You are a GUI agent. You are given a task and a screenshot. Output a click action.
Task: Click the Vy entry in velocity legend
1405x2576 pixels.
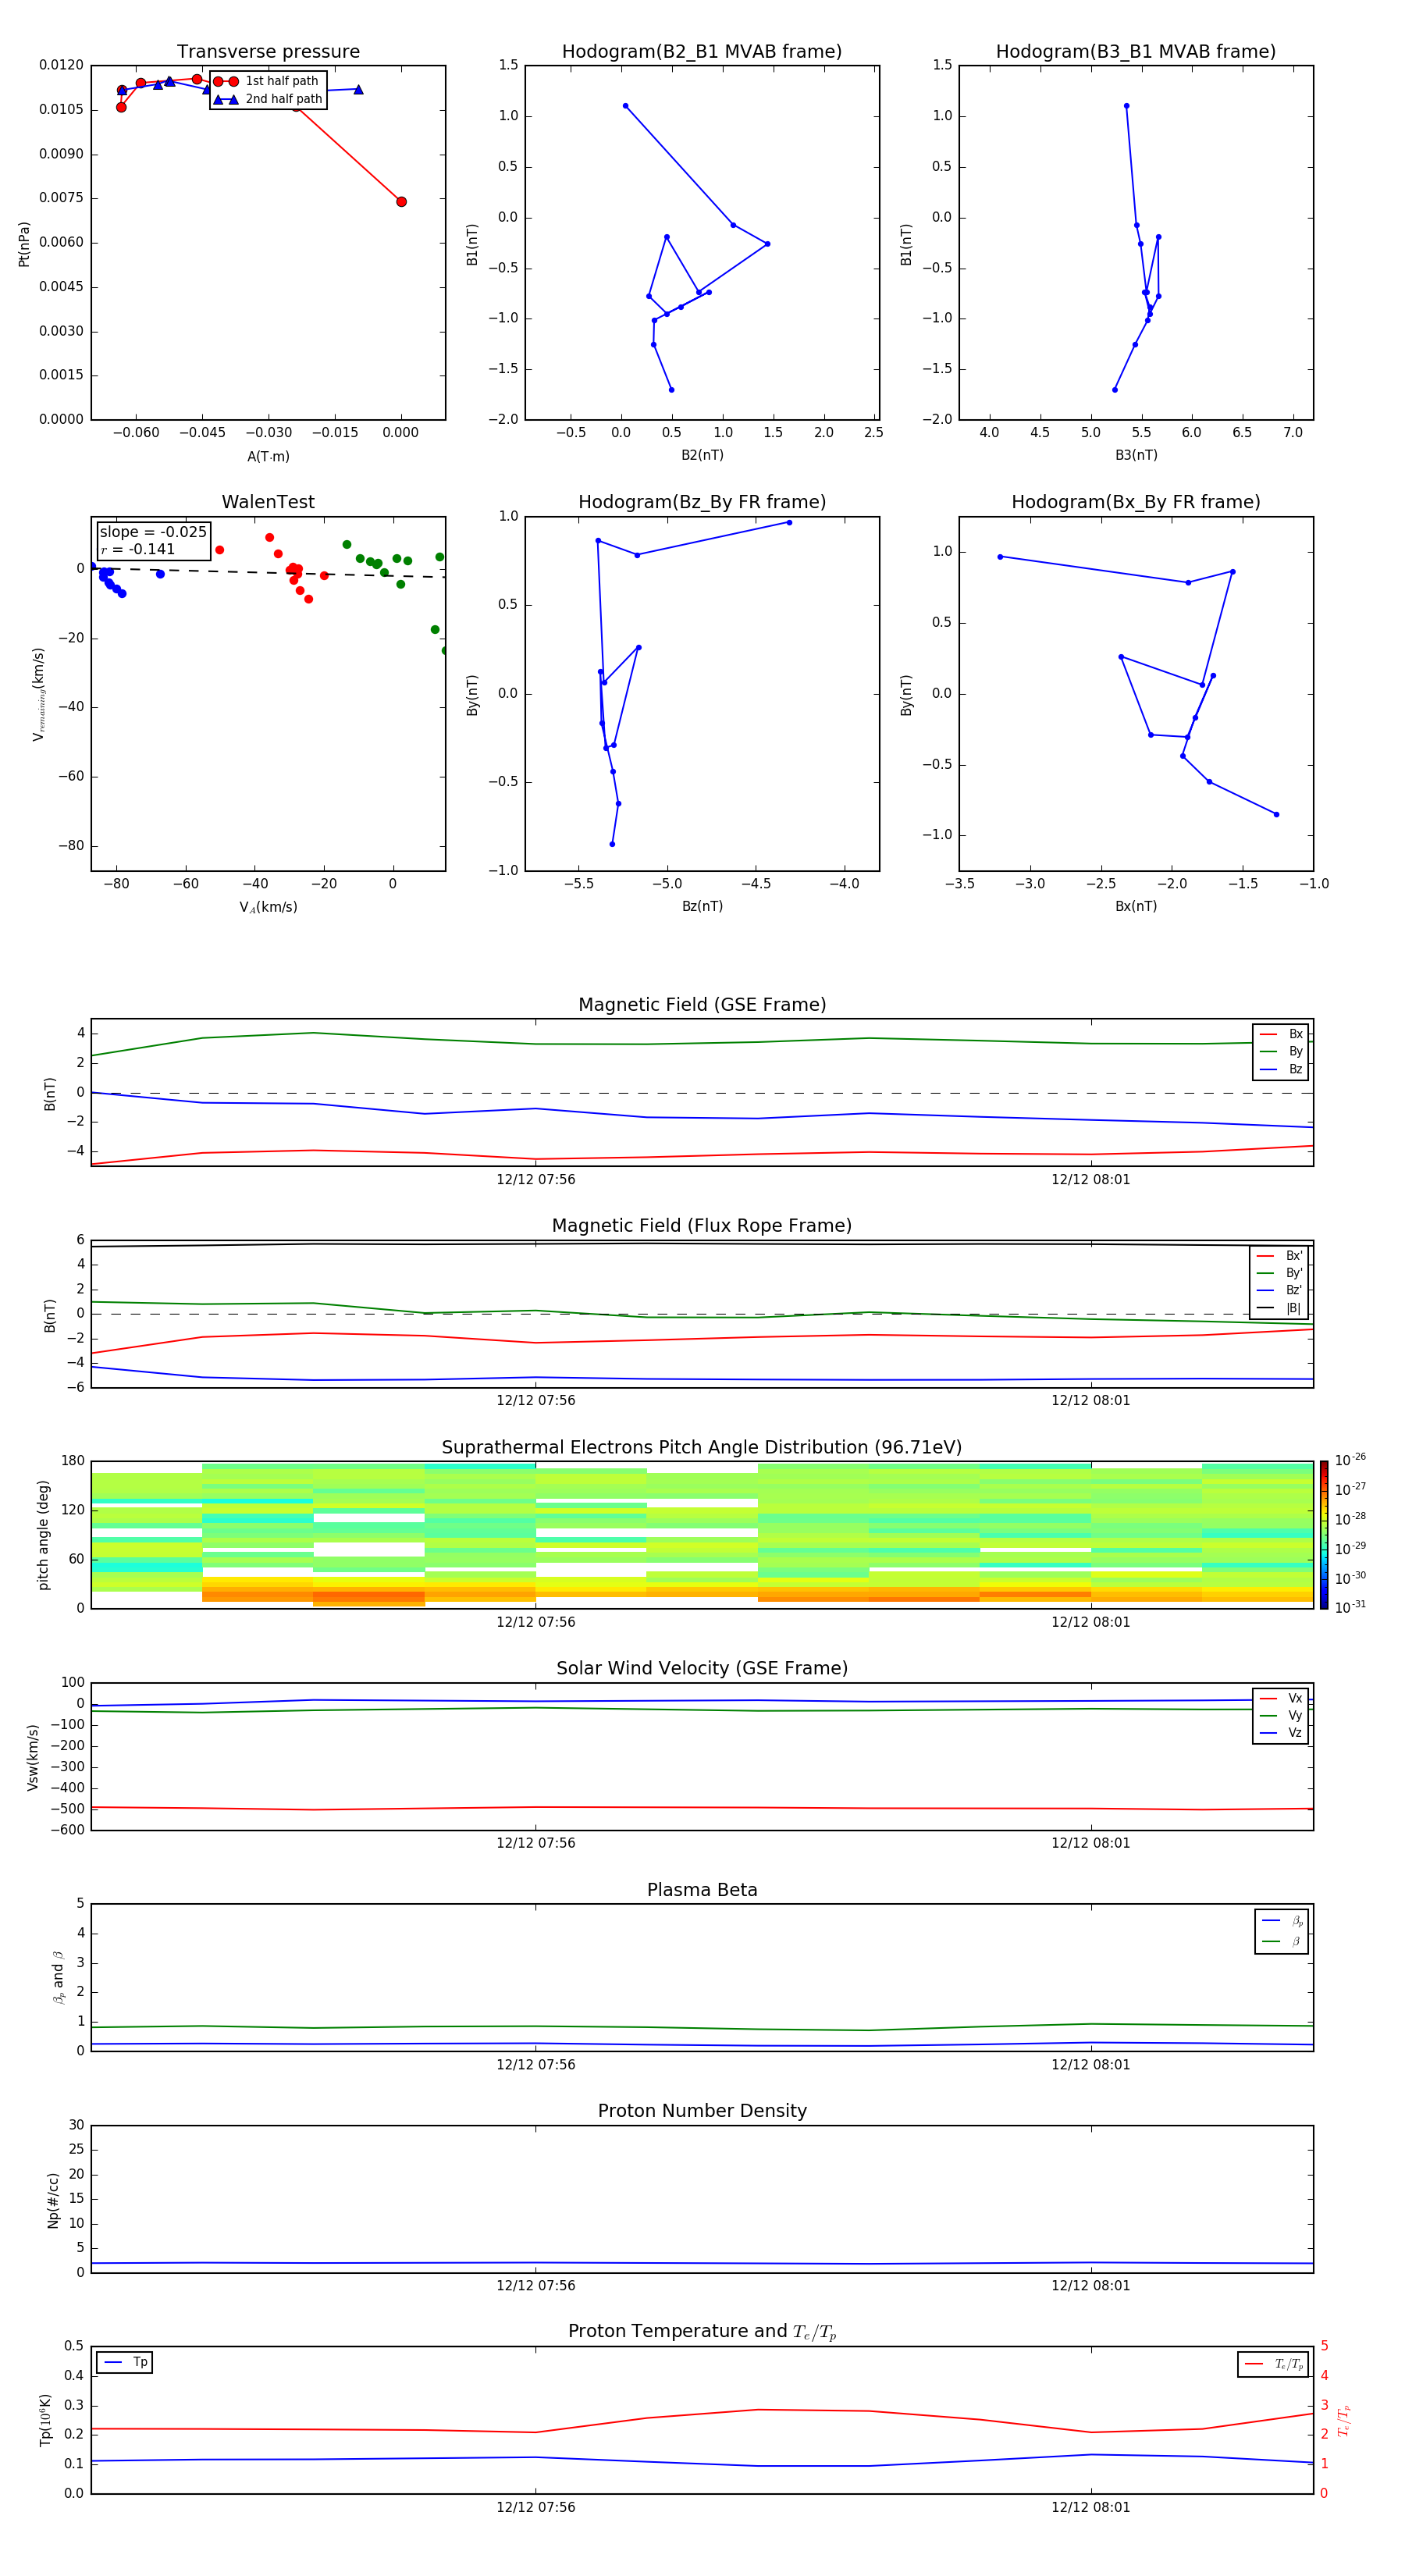[x=1281, y=1715]
